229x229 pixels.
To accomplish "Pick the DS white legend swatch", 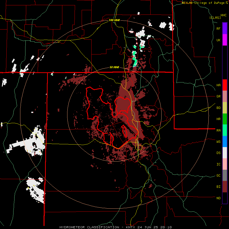I will pyautogui.click(x=225, y=153).
